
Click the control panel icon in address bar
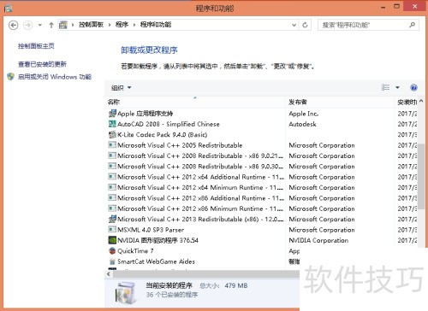pyautogui.click(x=63, y=25)
